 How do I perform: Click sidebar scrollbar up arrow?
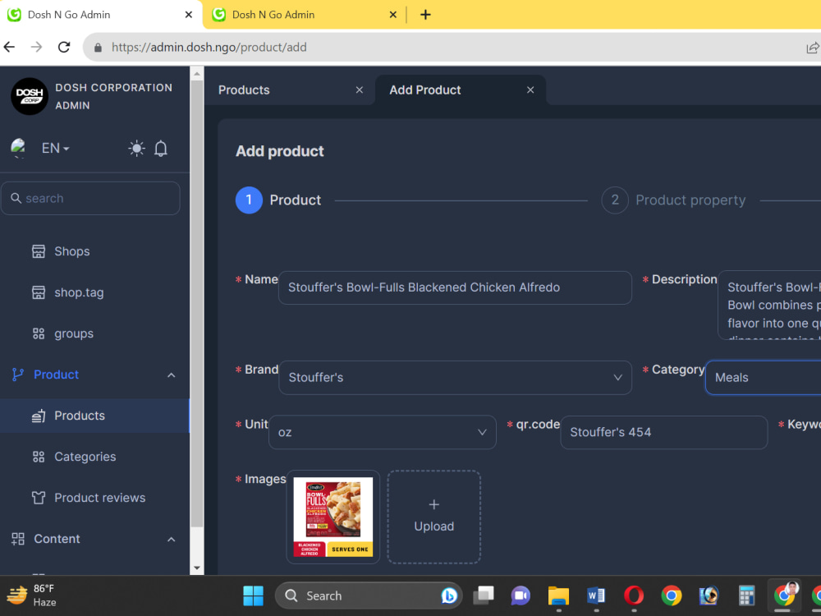(x=197, y=74)
